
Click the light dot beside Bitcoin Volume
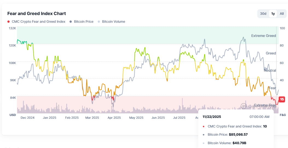pos(99,22)
